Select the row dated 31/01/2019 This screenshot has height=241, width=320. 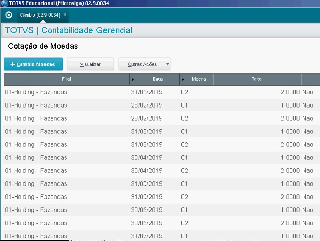tap(162, 92)
